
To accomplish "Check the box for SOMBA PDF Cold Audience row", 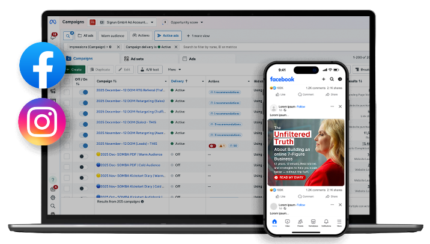I will [x=67, y=167].
